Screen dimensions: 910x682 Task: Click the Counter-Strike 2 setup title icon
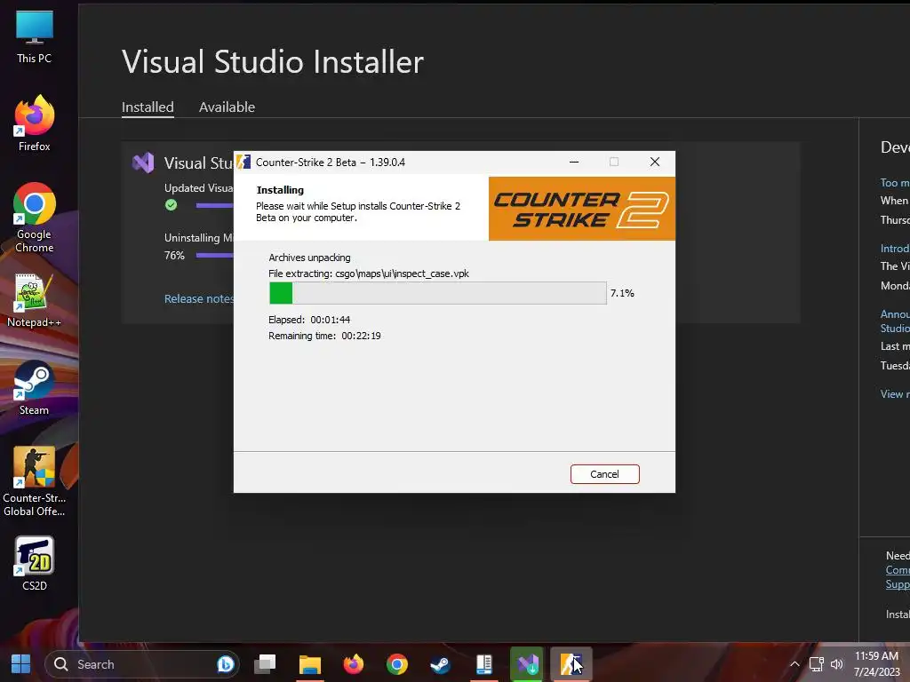click(x=243, y=162)
